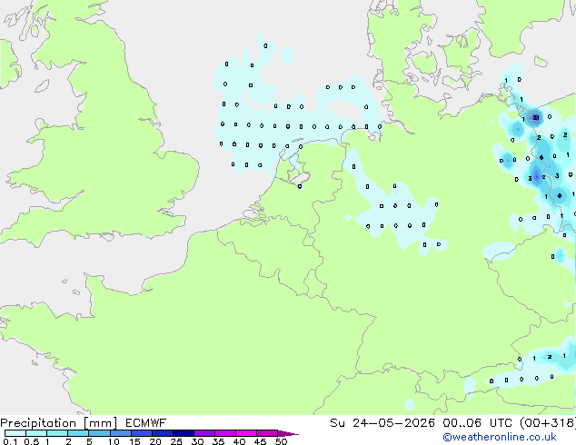Pick the 15–20 mm legend color box

point(141,433)
